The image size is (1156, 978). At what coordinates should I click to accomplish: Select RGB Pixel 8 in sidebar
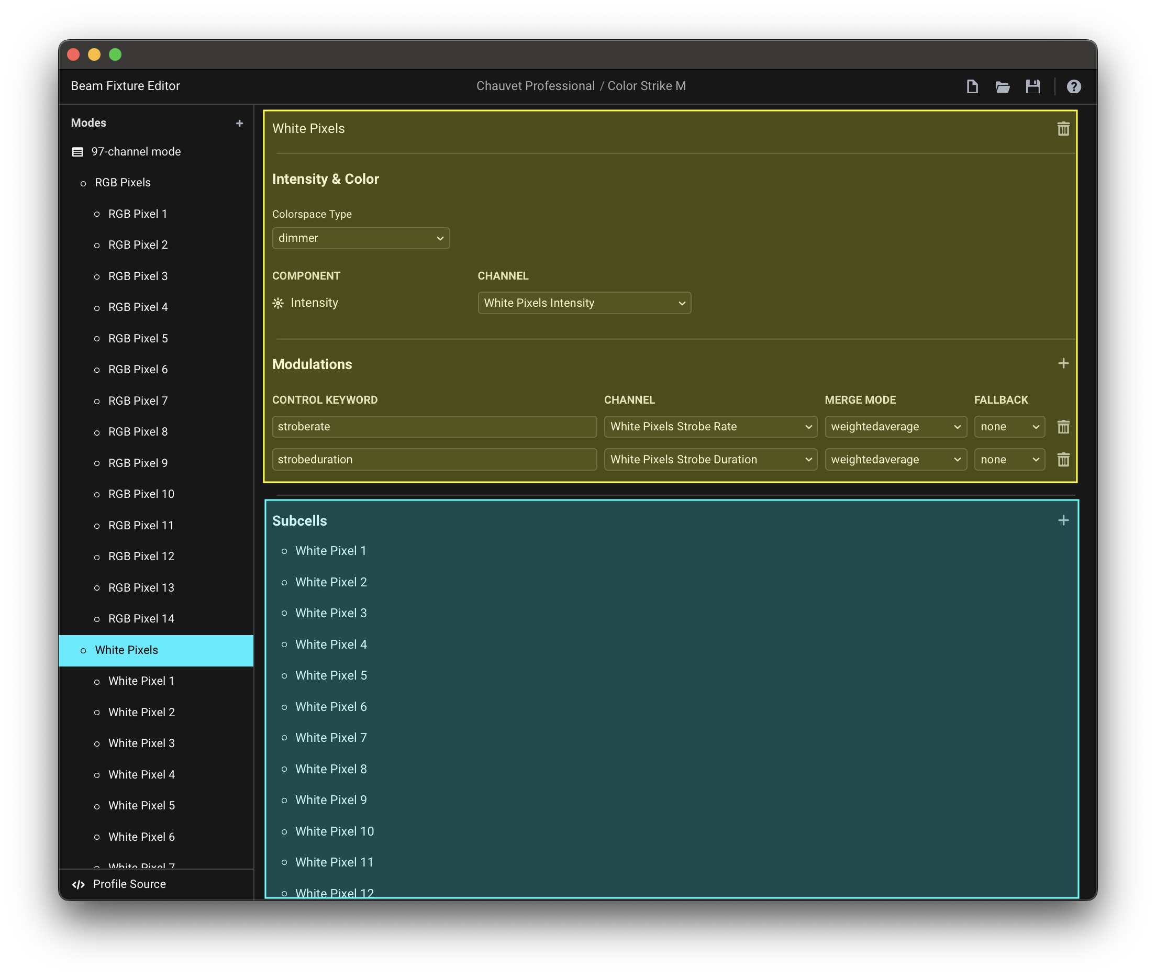pyautogui.click(x=157, y=432)
